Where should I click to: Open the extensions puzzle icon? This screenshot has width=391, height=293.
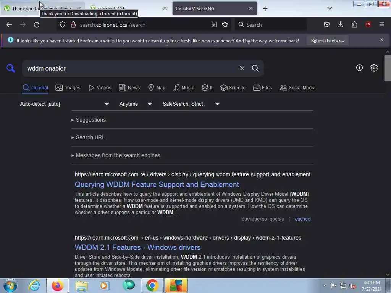tap(354, 25)
